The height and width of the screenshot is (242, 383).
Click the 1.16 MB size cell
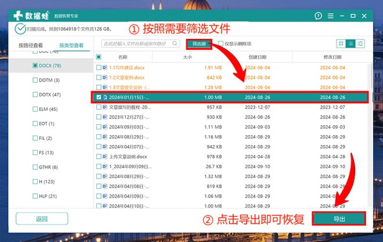(x=213, y=137)
